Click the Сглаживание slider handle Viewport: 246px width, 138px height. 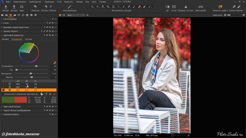click(36, 66)
